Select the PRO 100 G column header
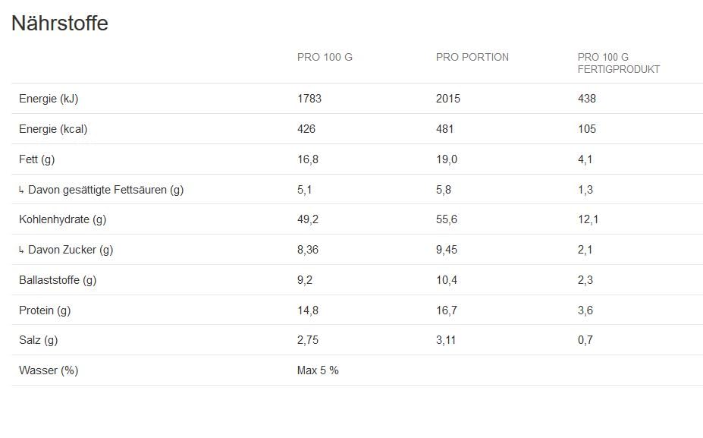 (x=325, y=58)
